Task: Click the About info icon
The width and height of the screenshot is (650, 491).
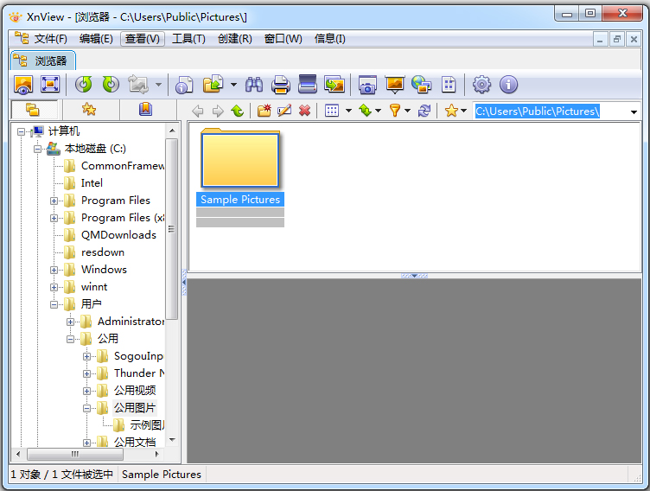Action: pos(508,85)
